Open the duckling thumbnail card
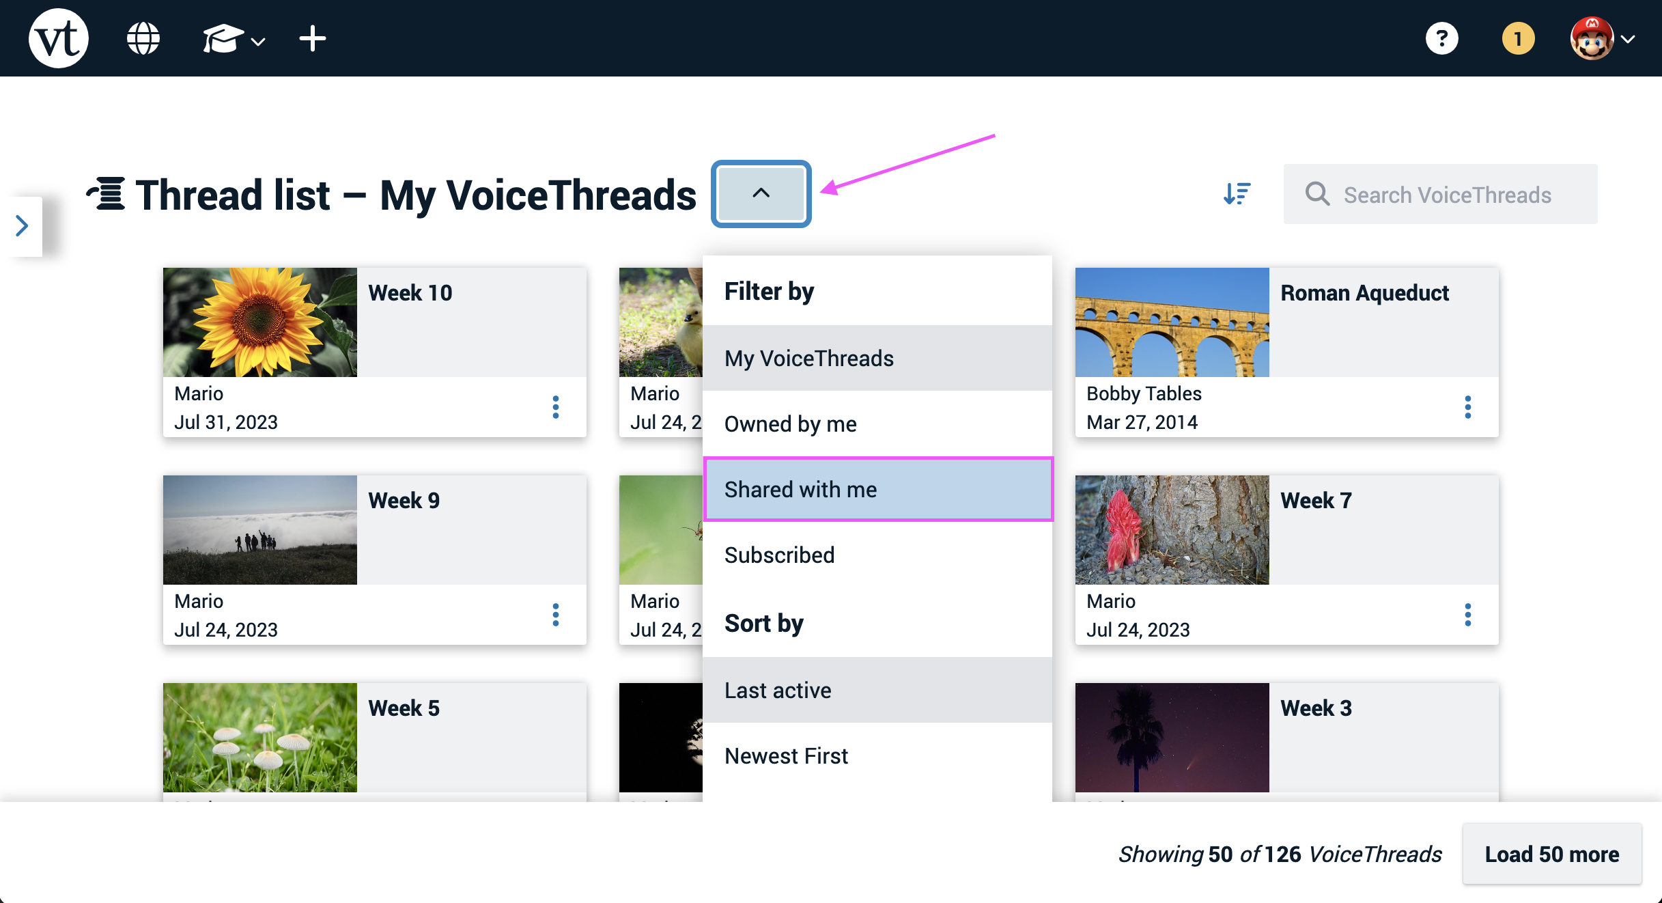Viewport: 1662px width, 903px height. [661, 322]
